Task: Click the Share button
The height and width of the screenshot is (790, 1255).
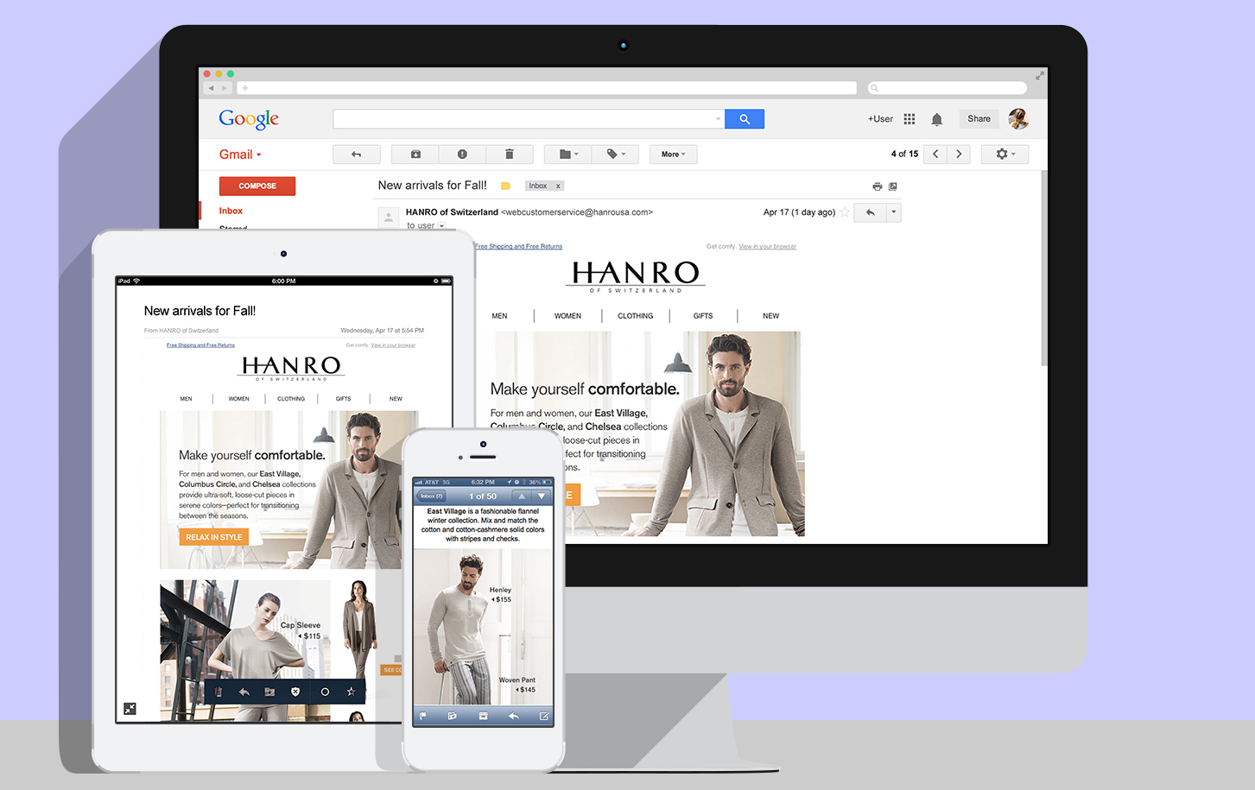Action: coord(979,119)
